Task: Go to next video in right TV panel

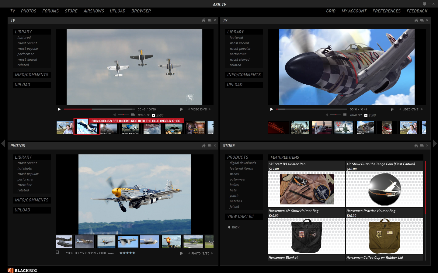Action: pos(422,109)
